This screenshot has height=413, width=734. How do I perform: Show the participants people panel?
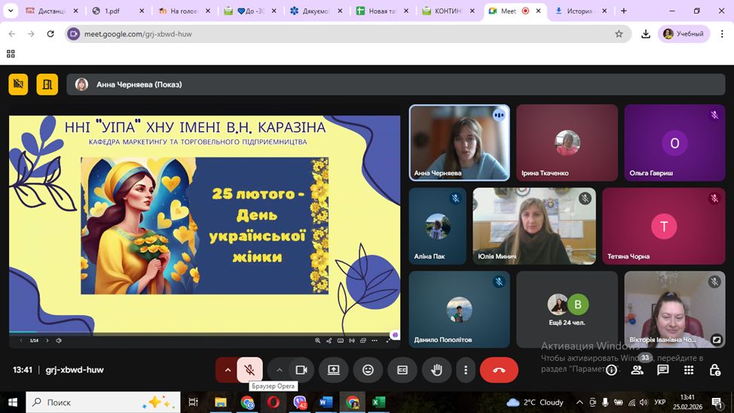(x=637, y=370)
